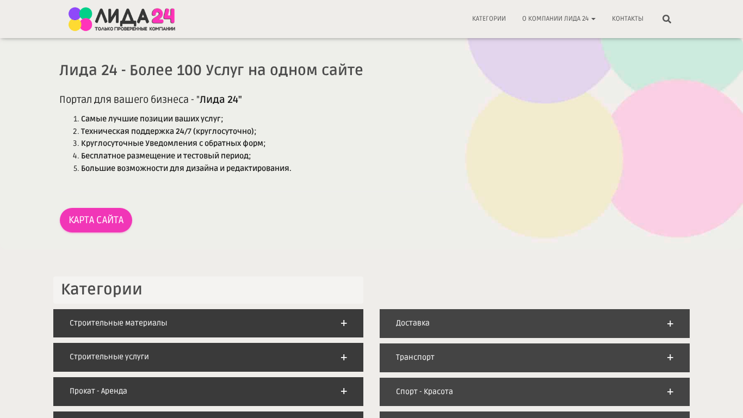Screen dimensions: 743x418
Task: Expand the Транспорт category title
Action: click(415, 358)
